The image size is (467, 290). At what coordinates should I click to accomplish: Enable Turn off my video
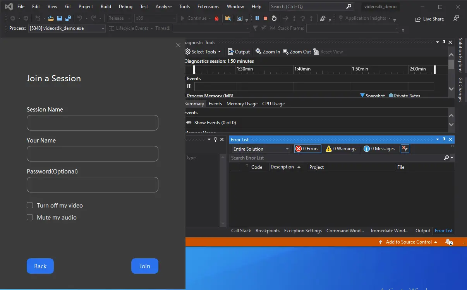pos(30,206)
